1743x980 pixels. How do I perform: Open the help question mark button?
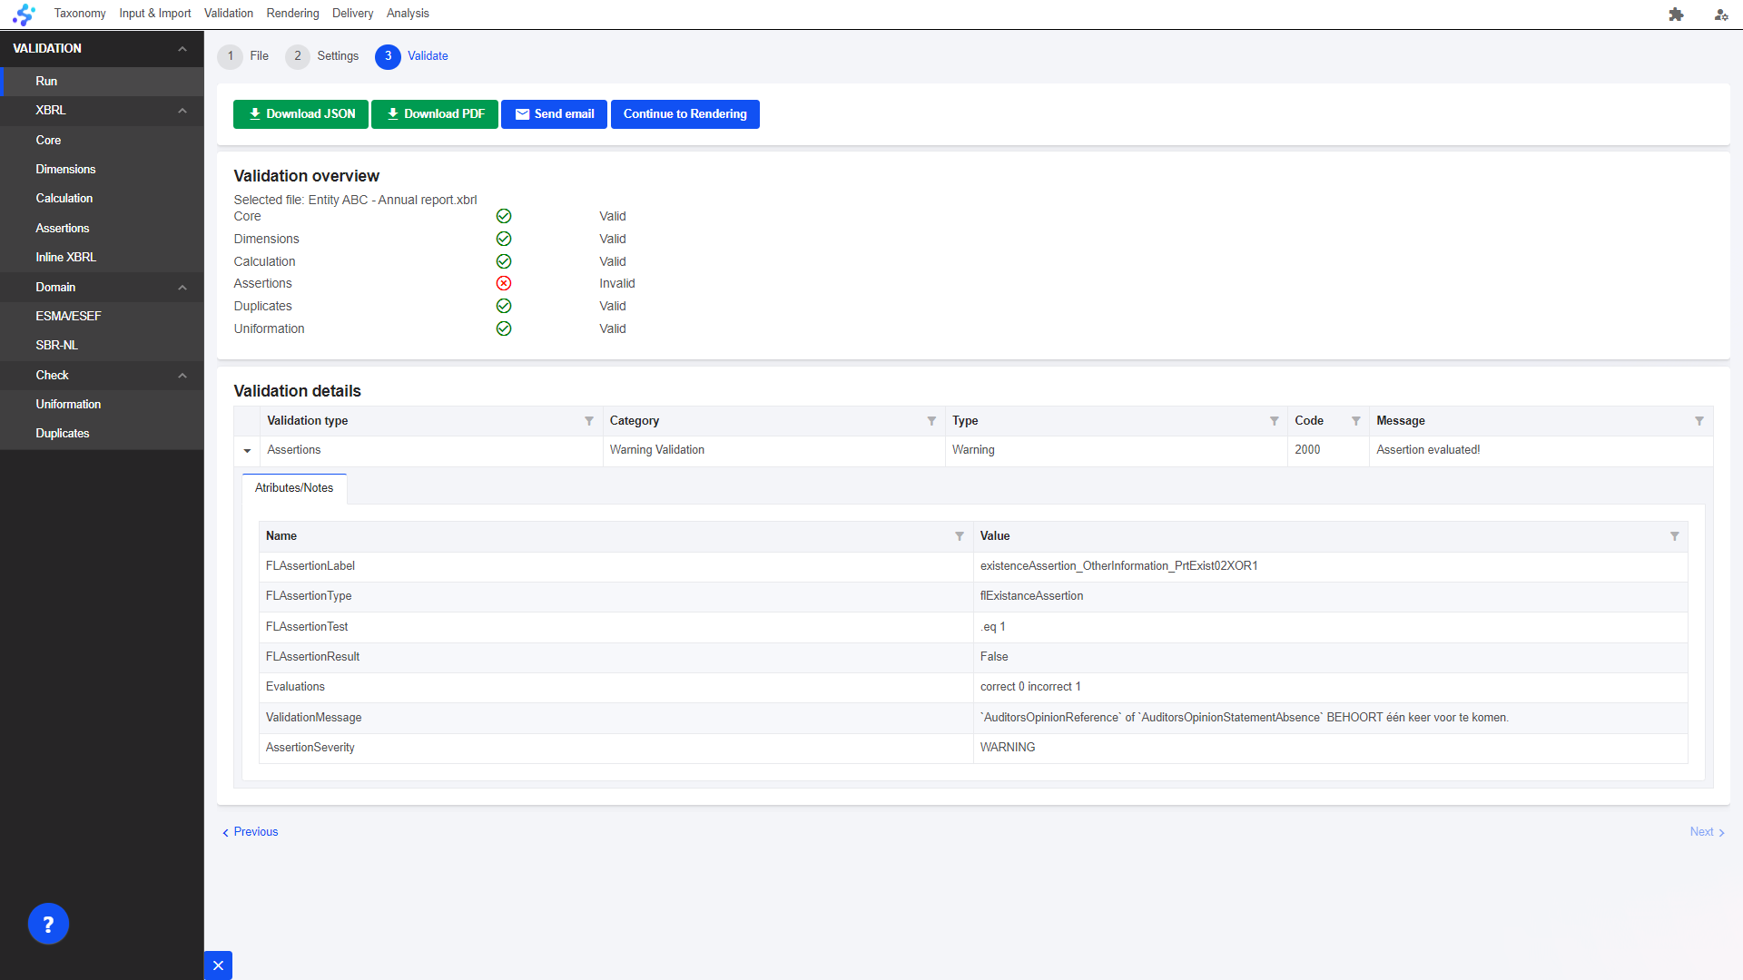[x=48, y=923]
